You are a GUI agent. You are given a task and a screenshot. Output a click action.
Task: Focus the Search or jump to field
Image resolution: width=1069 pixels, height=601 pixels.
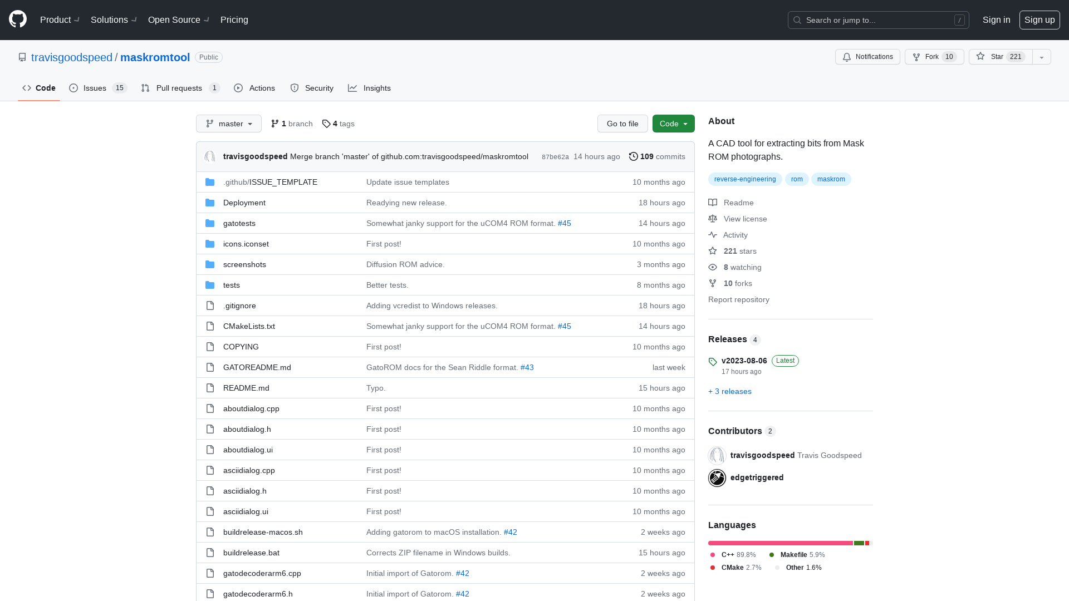(x=879, y=20)
